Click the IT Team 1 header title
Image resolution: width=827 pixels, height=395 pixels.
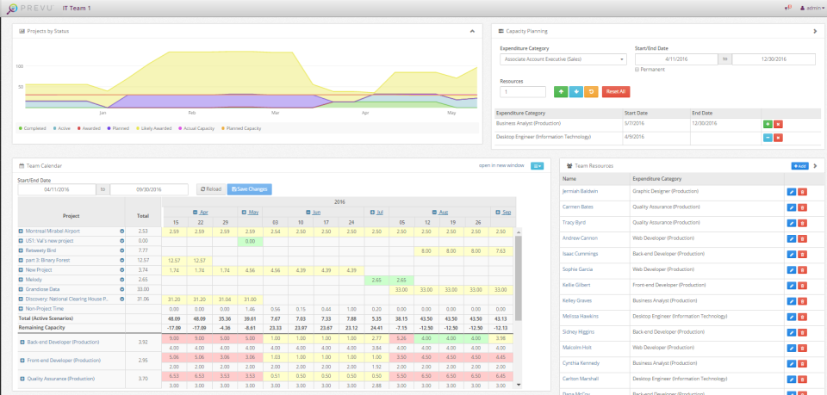(x=77, y=9)
